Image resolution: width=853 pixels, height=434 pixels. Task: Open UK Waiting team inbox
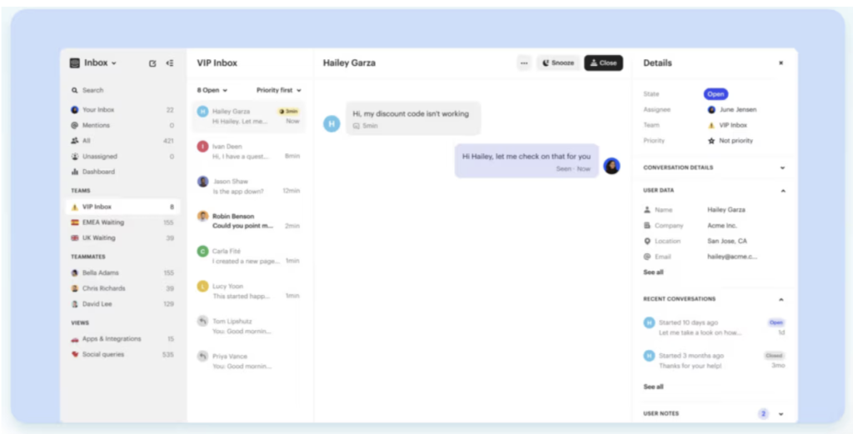[x=123, y=237]
